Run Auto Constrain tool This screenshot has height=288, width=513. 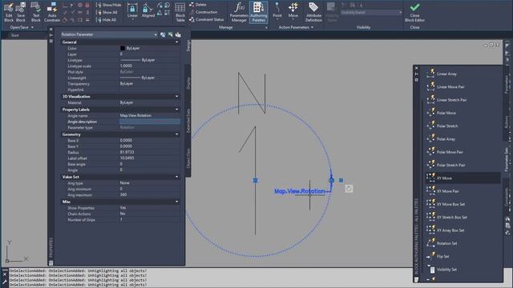(51, 12)
